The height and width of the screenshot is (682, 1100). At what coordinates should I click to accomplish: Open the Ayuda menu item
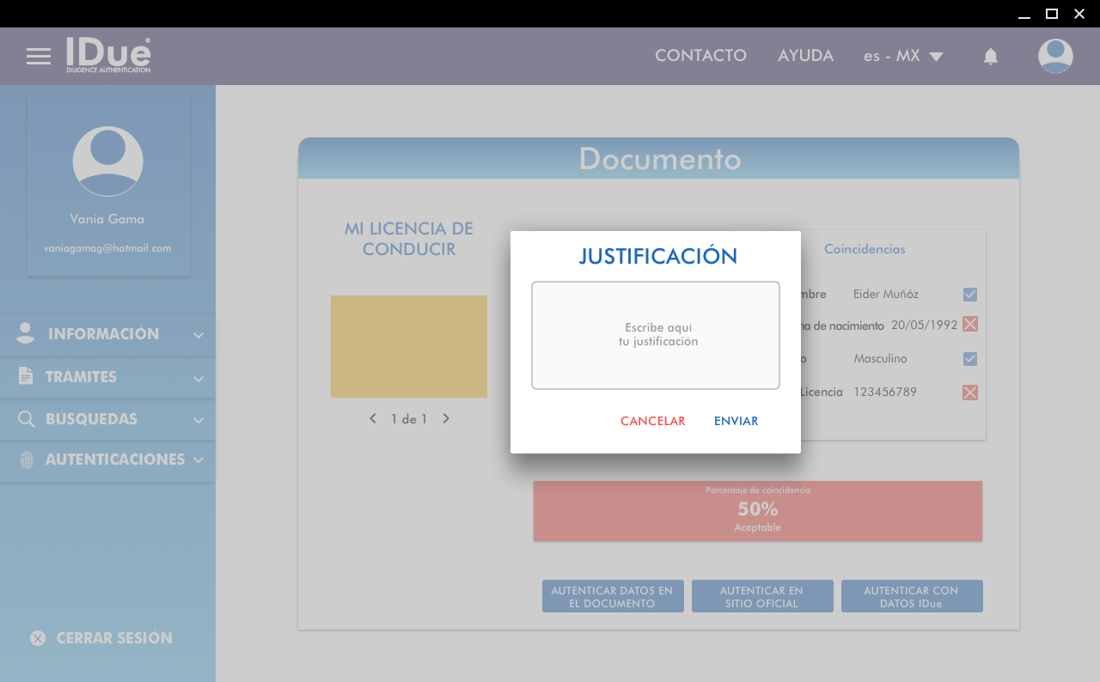point(805,56)
